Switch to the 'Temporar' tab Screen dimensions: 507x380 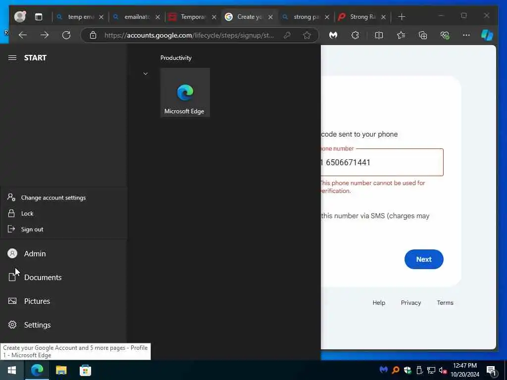pos(193,17)
